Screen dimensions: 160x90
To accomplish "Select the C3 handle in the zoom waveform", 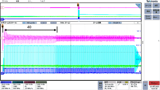I will (2, 38).
